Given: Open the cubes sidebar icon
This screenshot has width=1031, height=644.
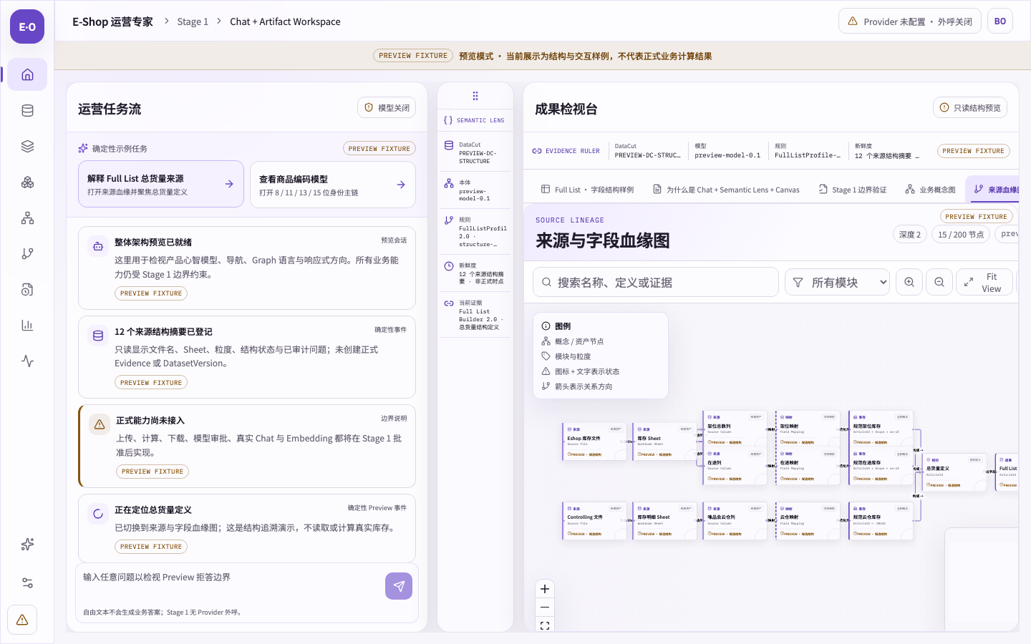Looking at the screenshot, I should click(27, 182).
